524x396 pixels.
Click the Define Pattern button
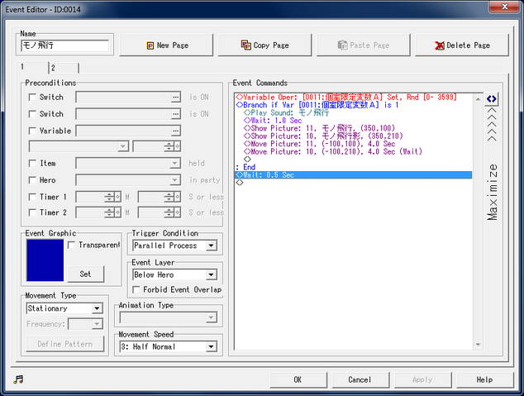point(65,344)
